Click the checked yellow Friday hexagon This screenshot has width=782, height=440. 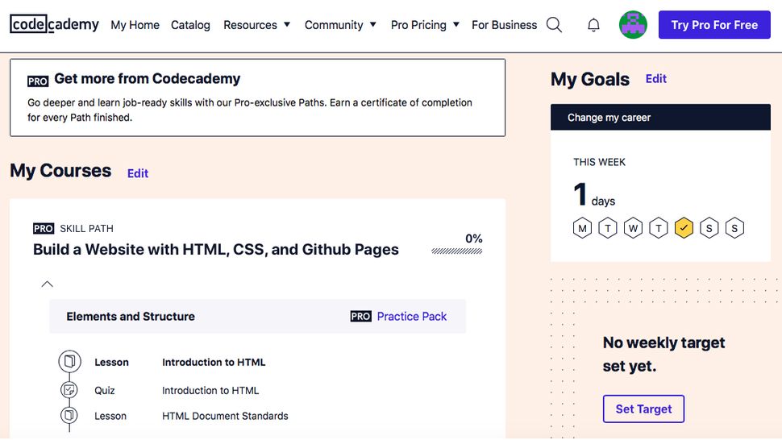click(684, 228)
